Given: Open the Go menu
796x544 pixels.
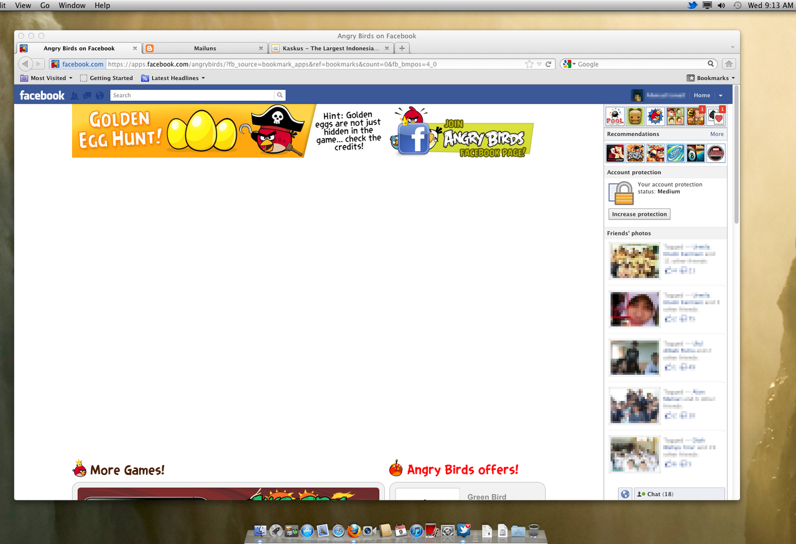Looking at the screenshot, I should pos(45,6).
